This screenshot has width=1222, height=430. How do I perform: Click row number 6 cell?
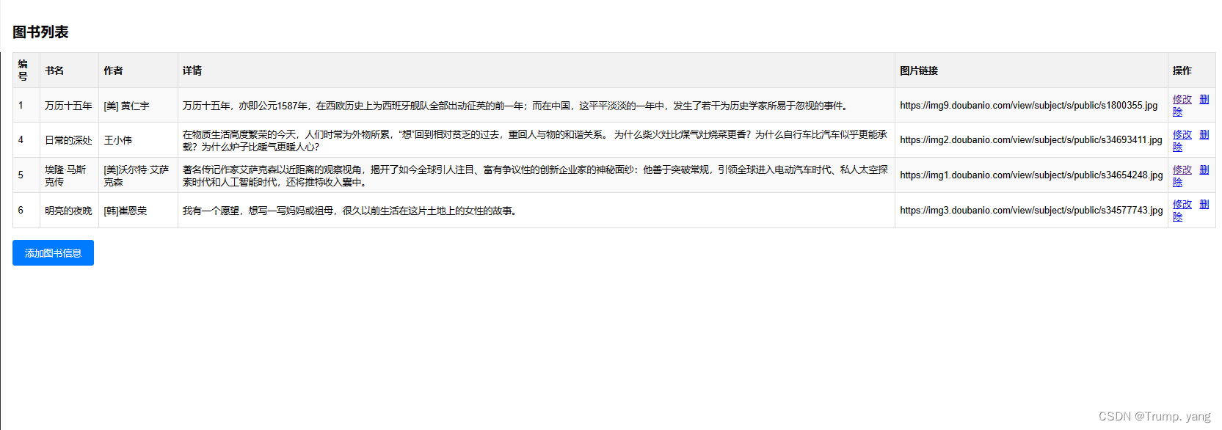(x=26, y=211)
